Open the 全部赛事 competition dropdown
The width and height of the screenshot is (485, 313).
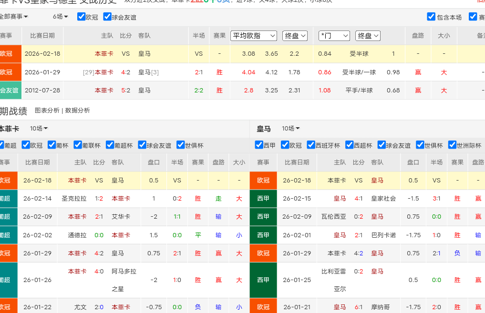[x=13, y=17]
